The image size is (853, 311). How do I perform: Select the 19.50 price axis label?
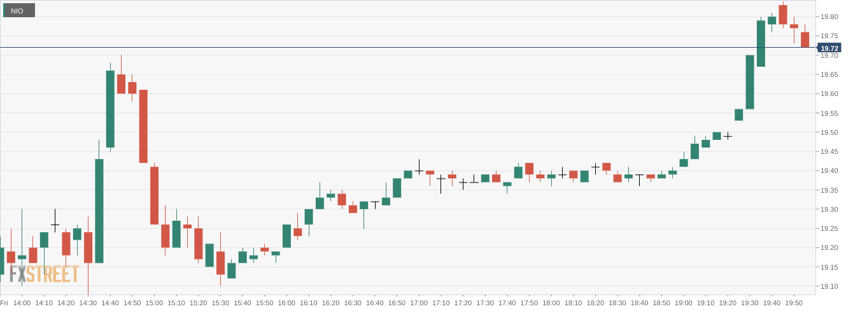828,133
